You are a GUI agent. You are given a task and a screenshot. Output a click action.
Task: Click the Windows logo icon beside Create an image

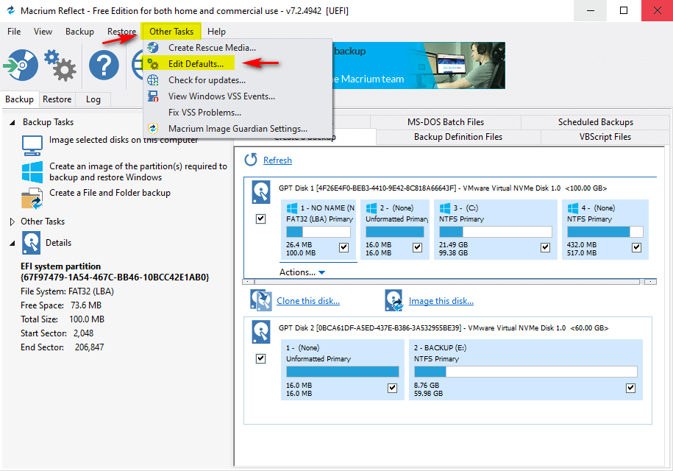(x=32, y=171)
